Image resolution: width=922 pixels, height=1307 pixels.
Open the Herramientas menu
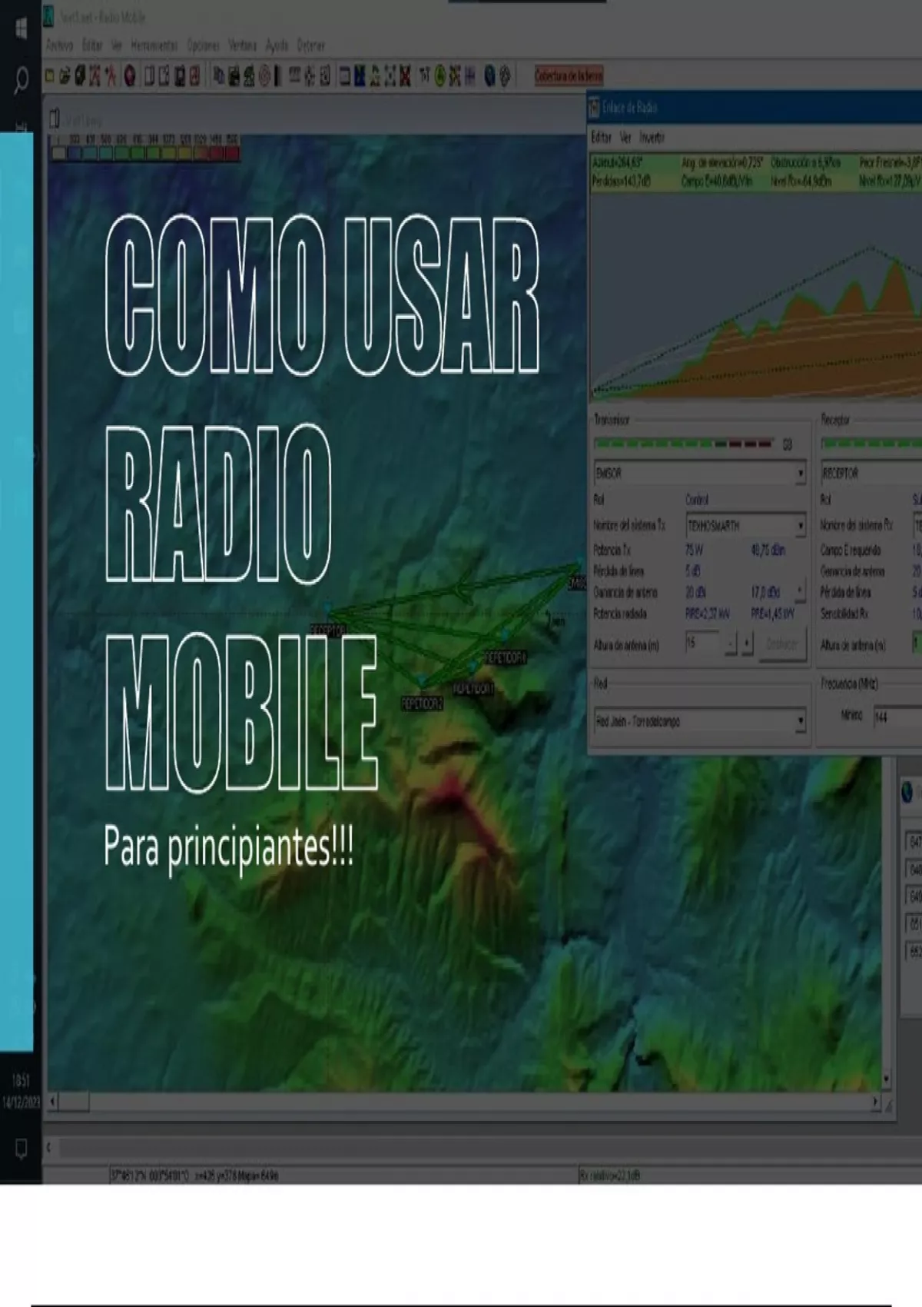154,46
